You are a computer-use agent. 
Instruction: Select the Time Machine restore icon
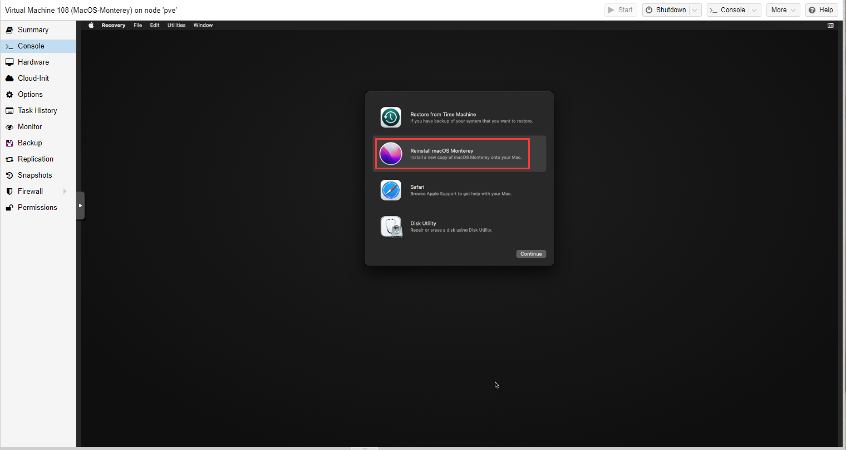click(x=391, y=118)
